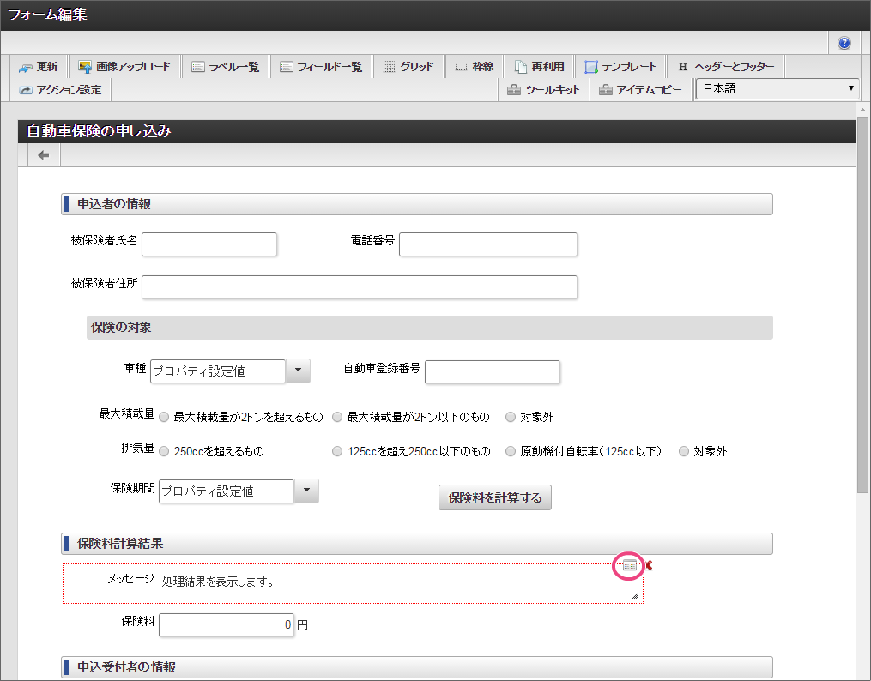The width and height of the screenshot is (871, 681).
Task: Open ラベル一覧 label list menu
Action: point(226,67)
